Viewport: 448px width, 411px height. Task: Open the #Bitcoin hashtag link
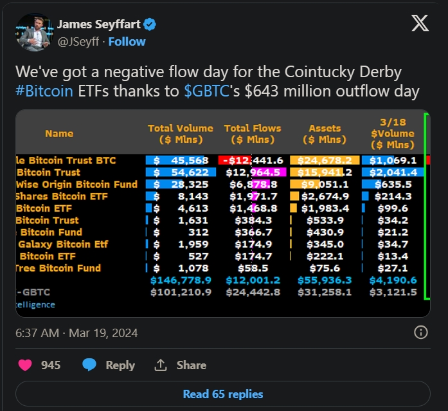click(44, 91)
